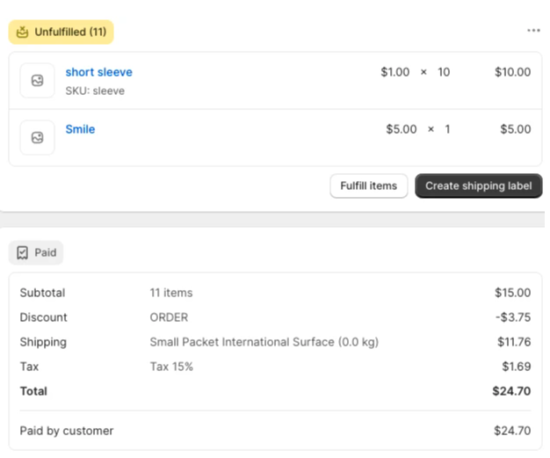Click the ORDER discount code text
550x458 pixels.
click(169, 317)
